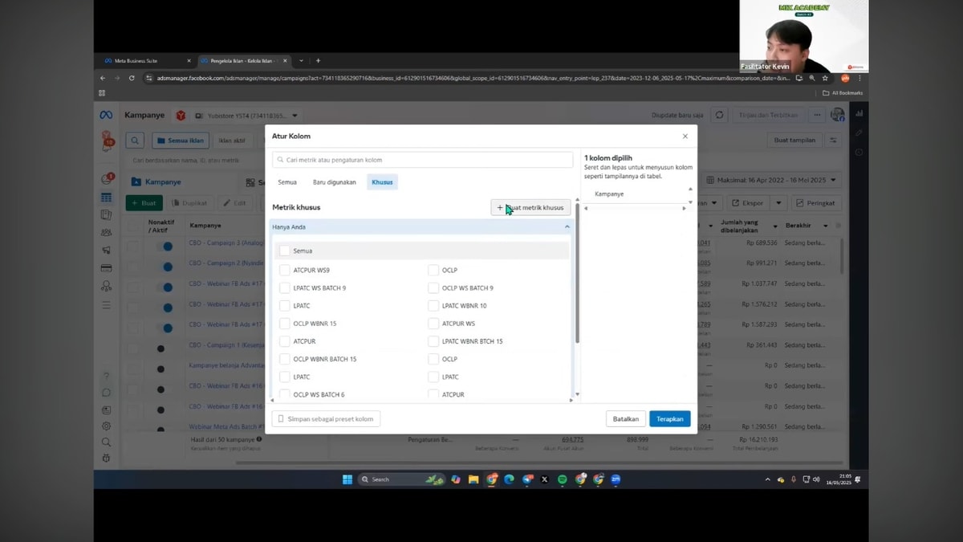Open the search magnifier in Kampanye toolbar
Image resolution: width=963 pixels, height=542 pixels.
135,141
